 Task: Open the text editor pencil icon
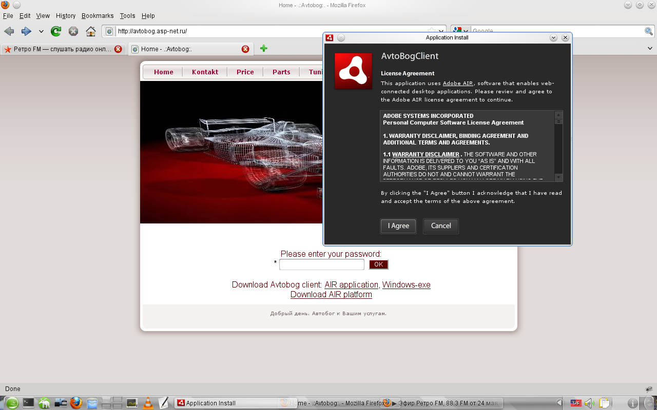[163, 403]
